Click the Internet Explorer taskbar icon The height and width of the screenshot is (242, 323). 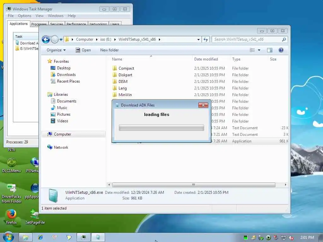point(40,237)
